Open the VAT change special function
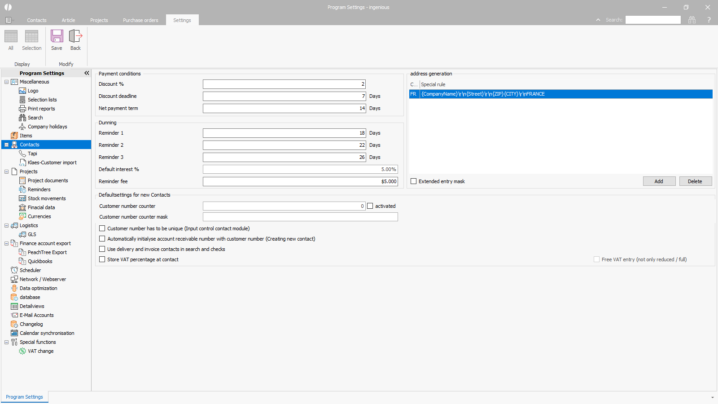 tap(40, 351)
